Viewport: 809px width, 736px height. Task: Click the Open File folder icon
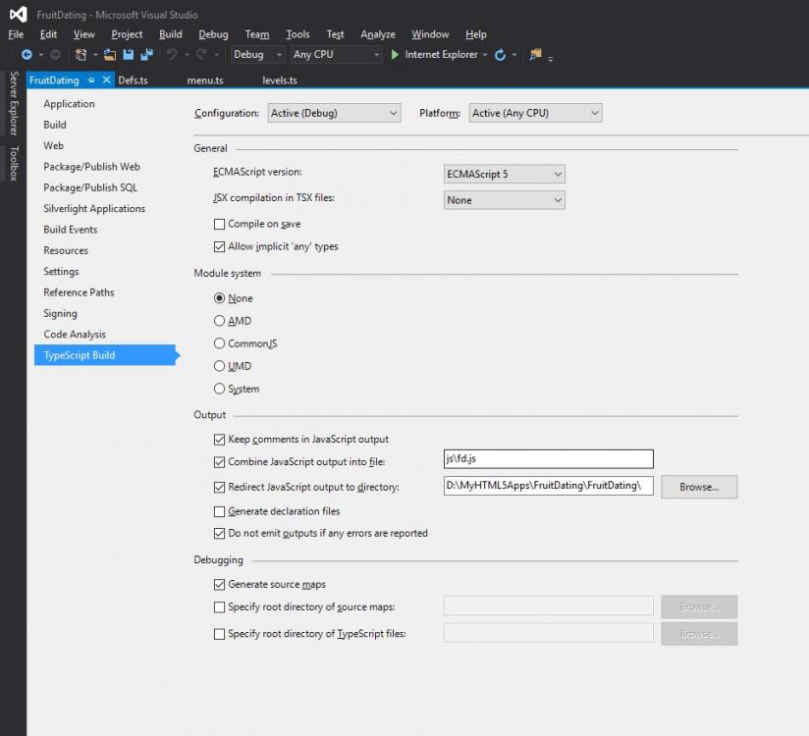(x=110, y=55)
